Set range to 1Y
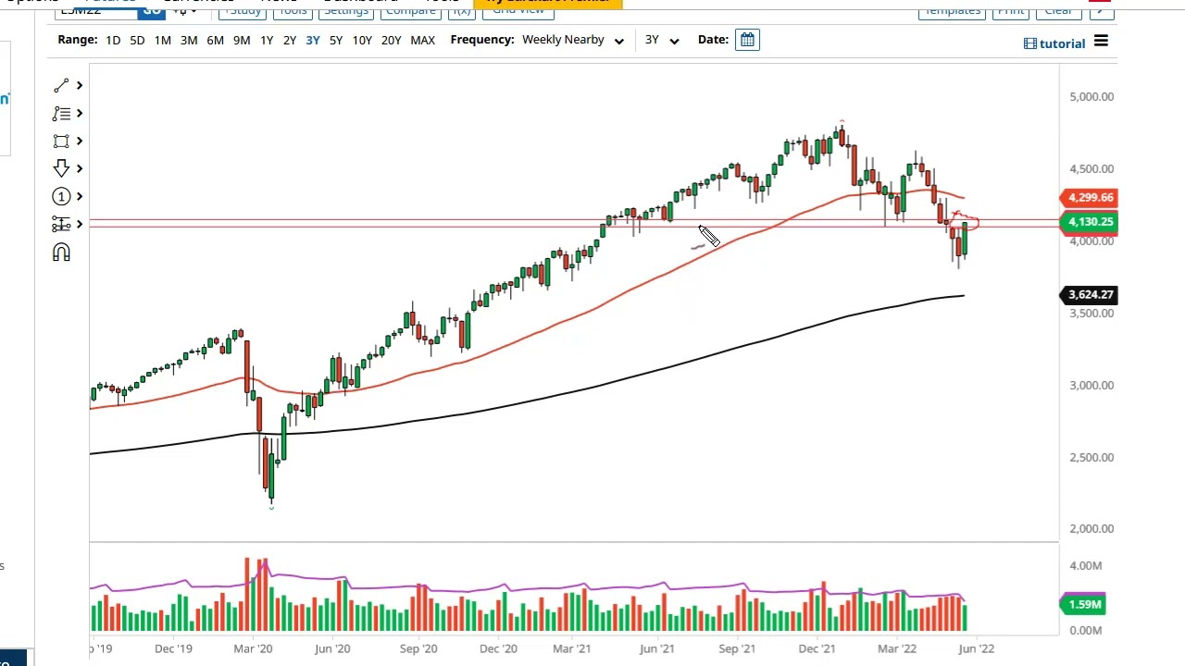 coord(267,40)
